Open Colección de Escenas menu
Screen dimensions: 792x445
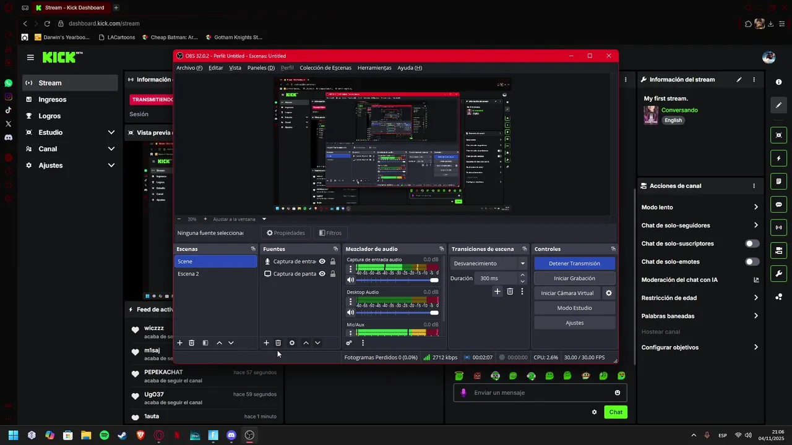pyautogui.click(x=325, y=68)
